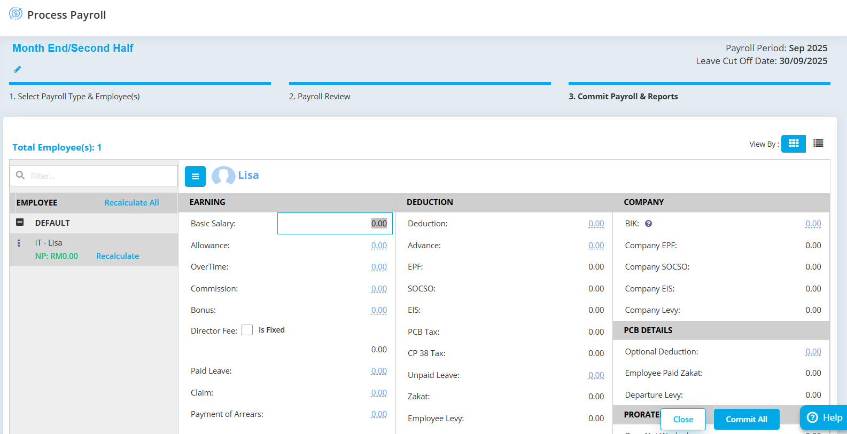847x434 pixels.
Task: Edit the Allowance amount value
Action: click(379, 246)
